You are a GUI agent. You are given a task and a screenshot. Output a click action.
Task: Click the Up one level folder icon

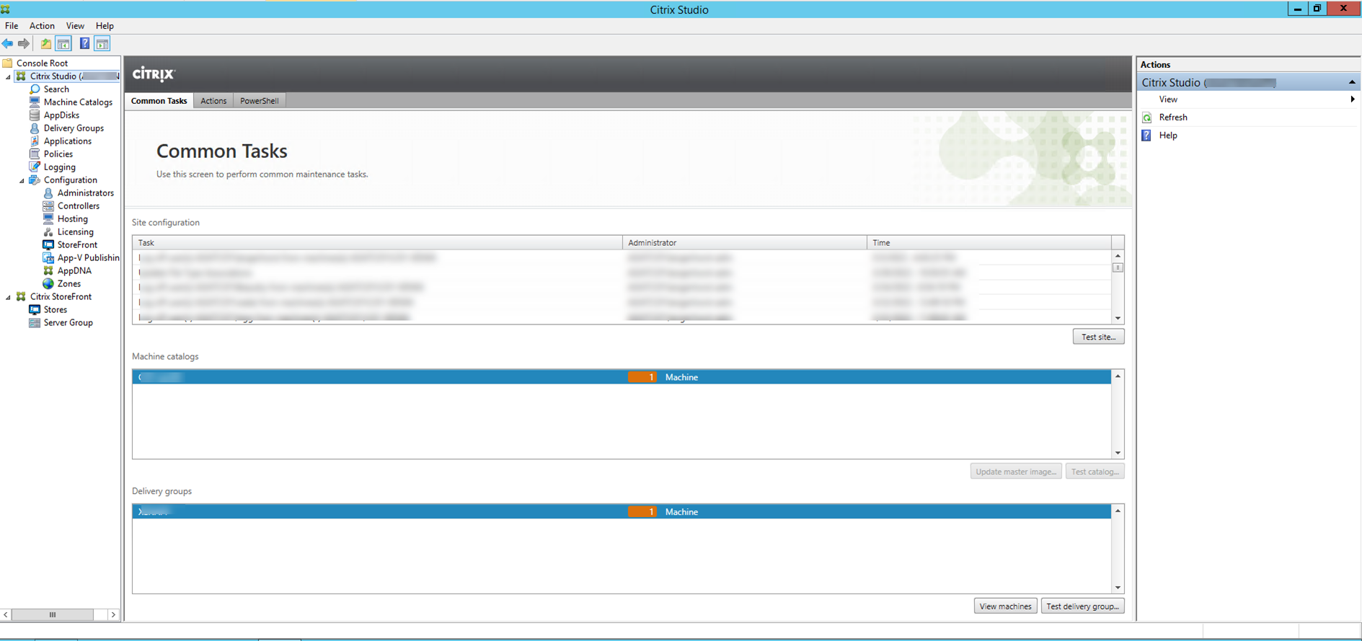point(46,44)
